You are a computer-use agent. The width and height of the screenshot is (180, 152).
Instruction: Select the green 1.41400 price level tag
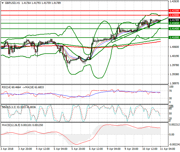pyautogui.click(x=174, y=29)
